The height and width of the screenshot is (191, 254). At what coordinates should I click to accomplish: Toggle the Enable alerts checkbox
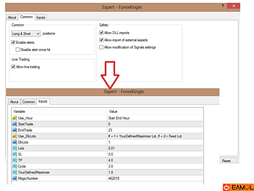(x=13, y=42)
